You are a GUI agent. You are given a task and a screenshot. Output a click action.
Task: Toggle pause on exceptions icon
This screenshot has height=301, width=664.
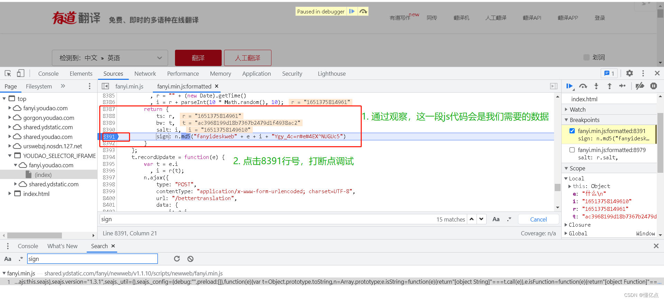[654, 86]
